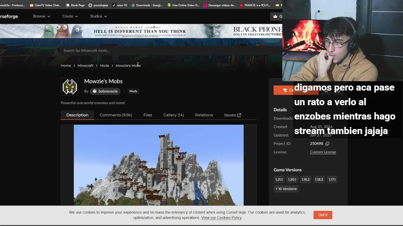Click the Details heading
The image size is (403, 226).
tap(280, 110)
